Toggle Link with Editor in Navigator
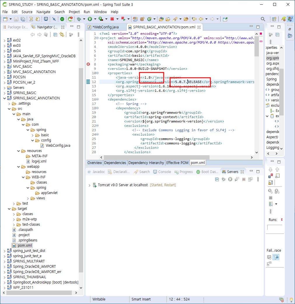The image size is (295, 304). pyautogui.click(x=62, y=34)
